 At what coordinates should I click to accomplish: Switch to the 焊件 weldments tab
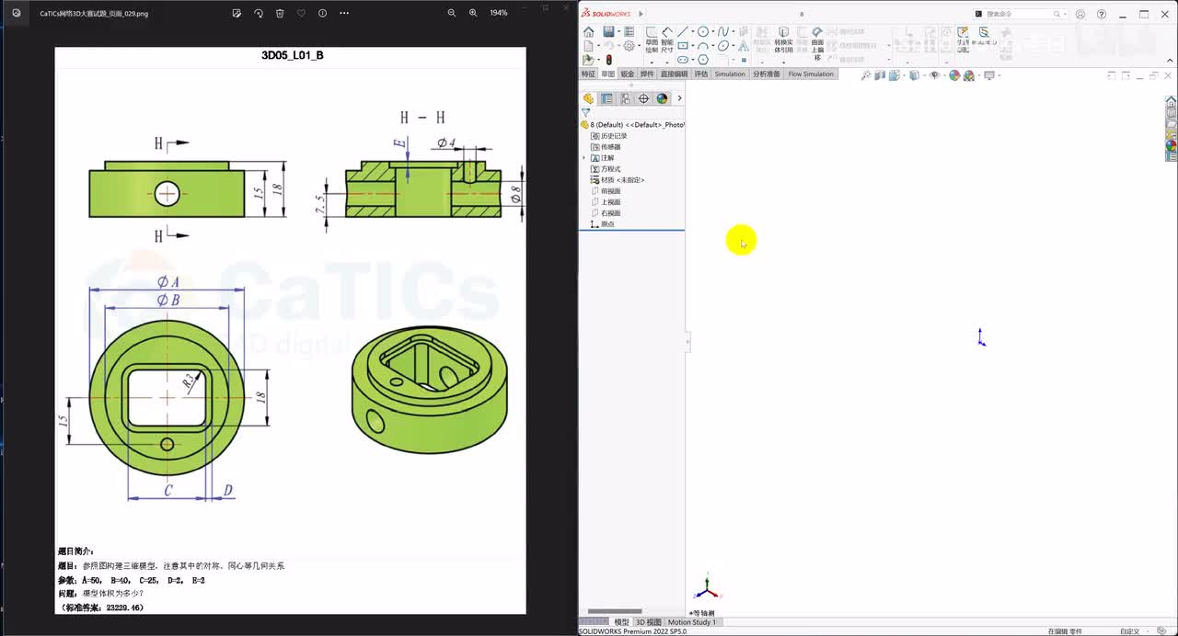647,74
